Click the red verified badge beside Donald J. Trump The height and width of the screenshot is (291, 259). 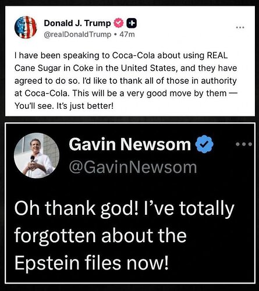(x=118, y=23)
